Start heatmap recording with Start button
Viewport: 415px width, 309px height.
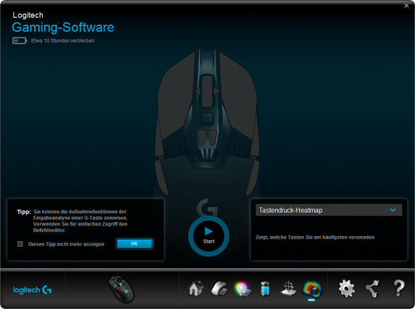tap(209, 236)
